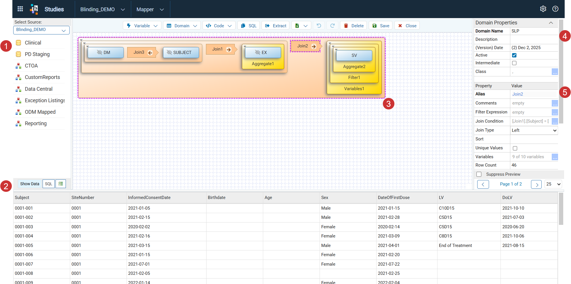Click the list view icon beside SQL

pos(61,184)
